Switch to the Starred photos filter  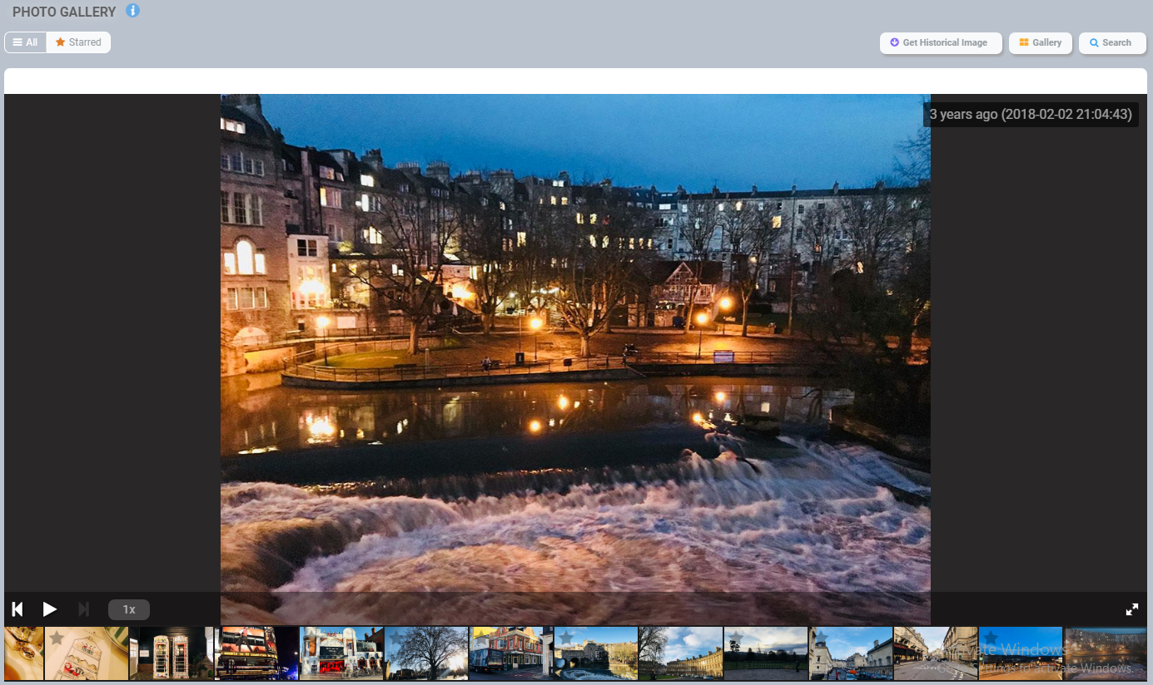pyautogui.click(x=78, y=42)
